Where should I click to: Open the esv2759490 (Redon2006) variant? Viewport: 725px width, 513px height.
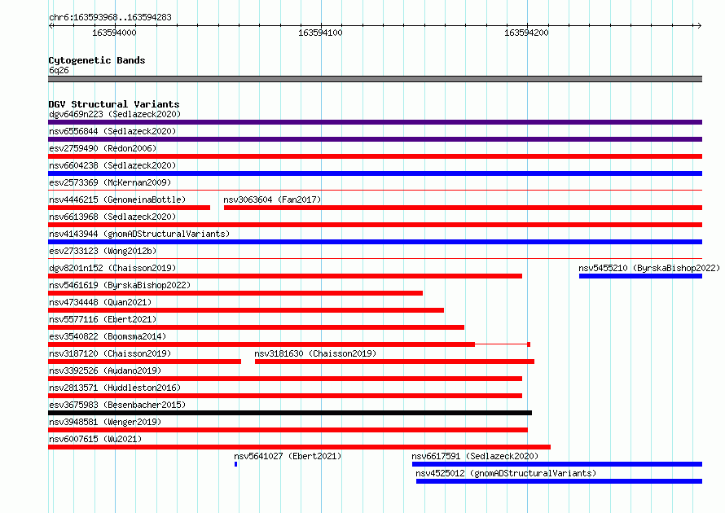coord(103,148)
